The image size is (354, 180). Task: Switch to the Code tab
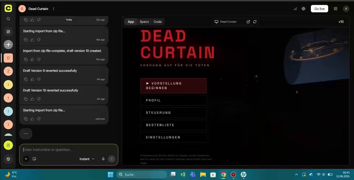[158, 22]
